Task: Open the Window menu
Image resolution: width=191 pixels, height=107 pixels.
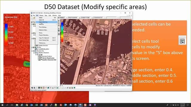Action: (x=55, y=15)
